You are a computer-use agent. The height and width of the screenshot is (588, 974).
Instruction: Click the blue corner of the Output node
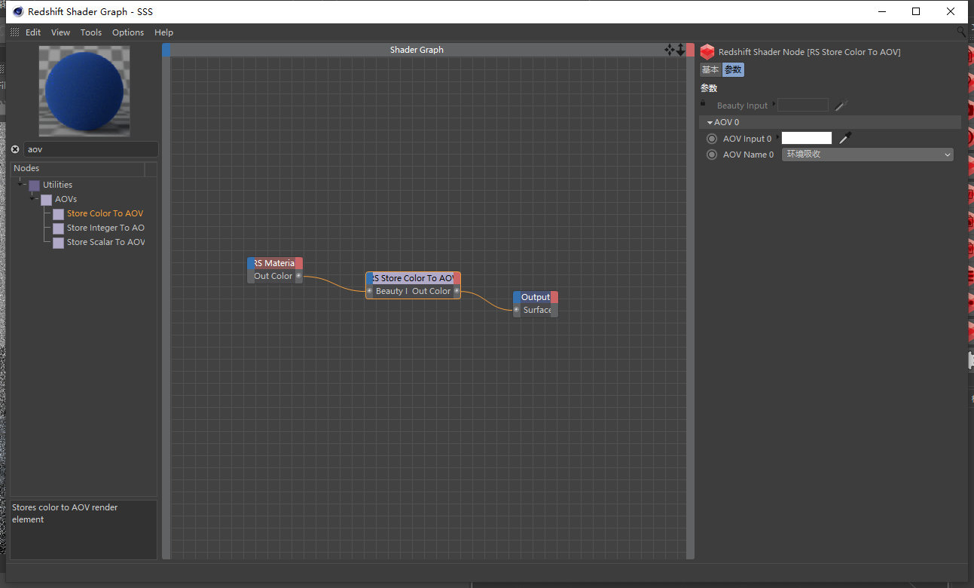517,297
